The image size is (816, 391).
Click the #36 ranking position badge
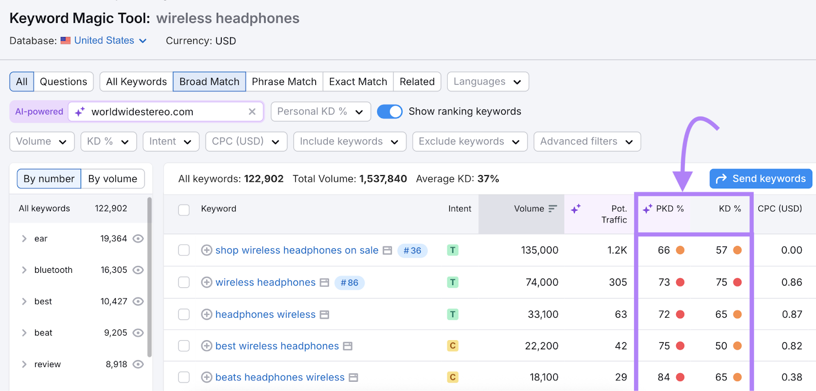[x=412, y=250]
